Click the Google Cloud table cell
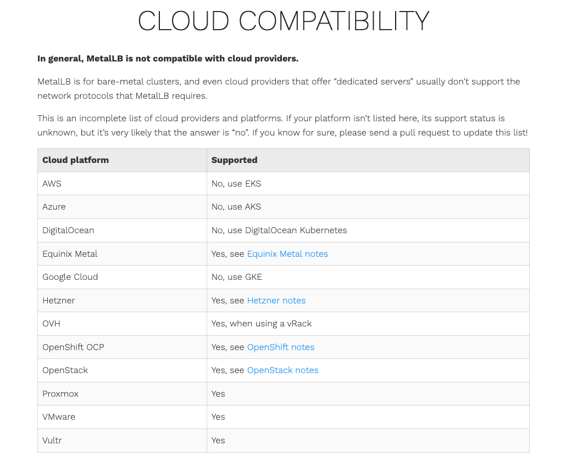566x462 pixels. pyautogui.click(x=122, y=277)
